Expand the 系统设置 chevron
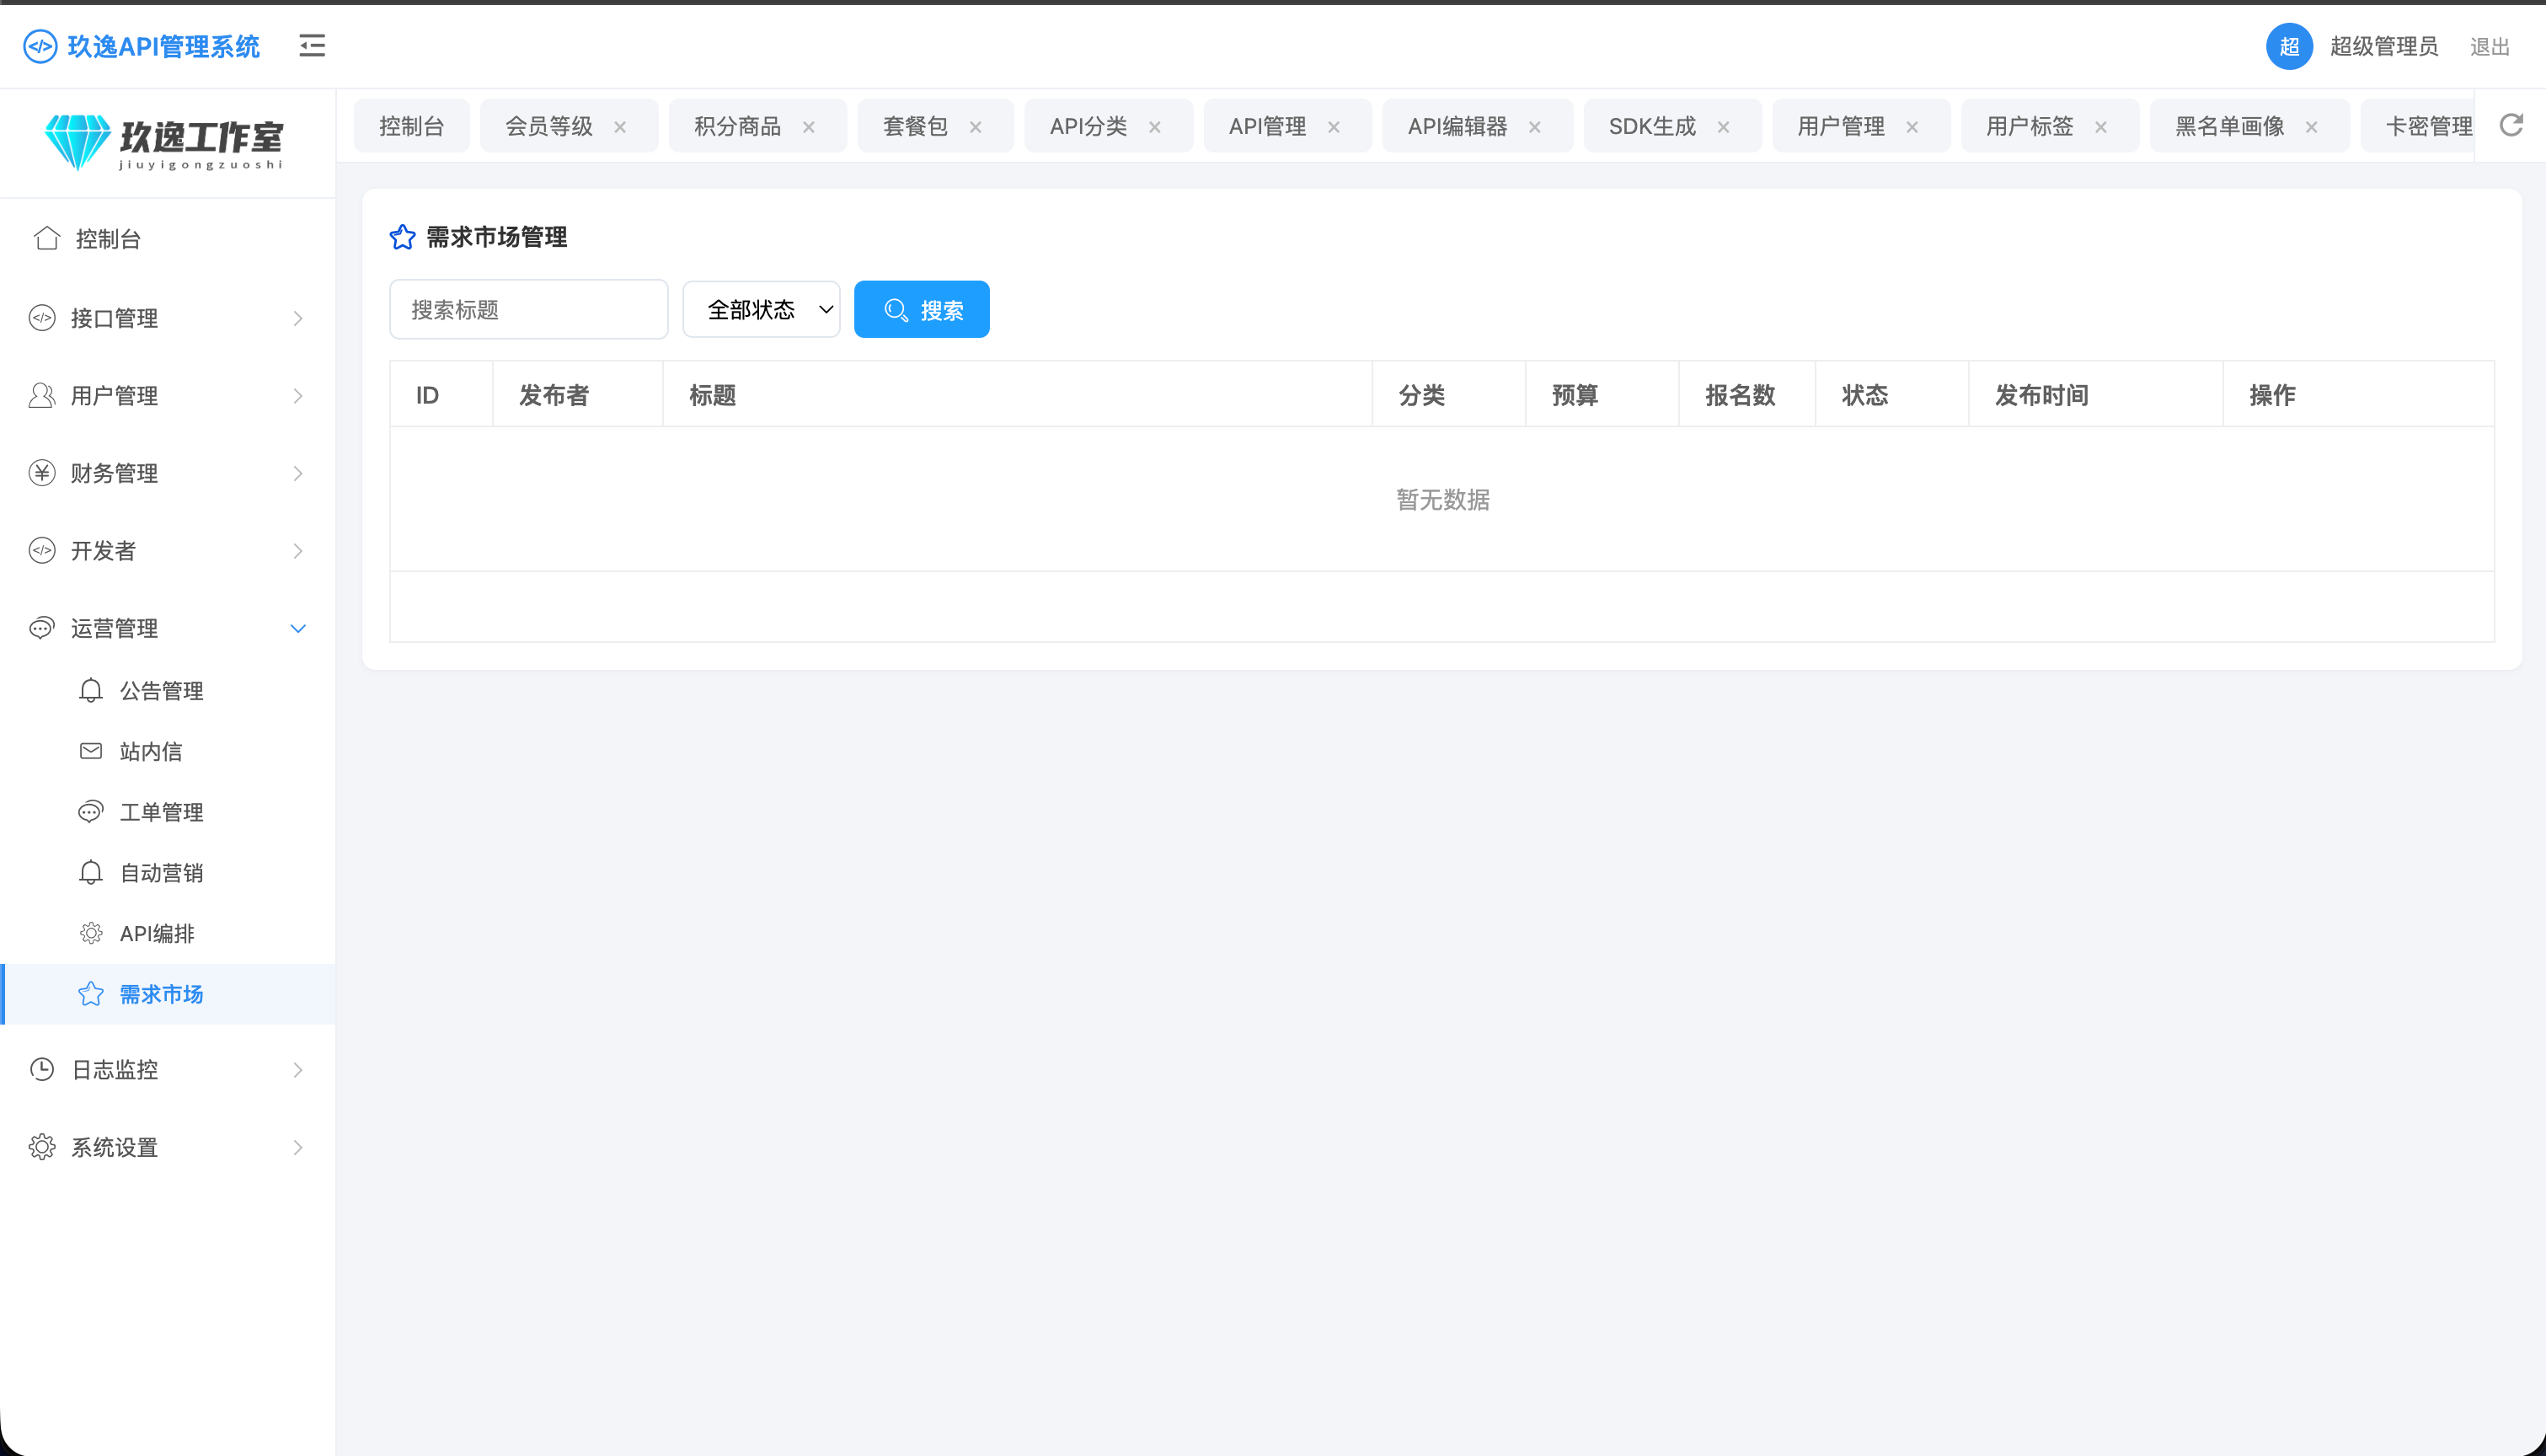The width and height of the screenshot is (2546, 1456). click(x=298, y=1147)
